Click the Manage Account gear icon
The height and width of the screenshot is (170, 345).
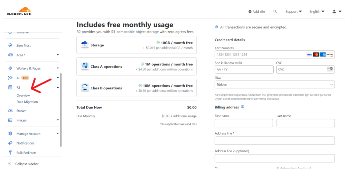10,134
